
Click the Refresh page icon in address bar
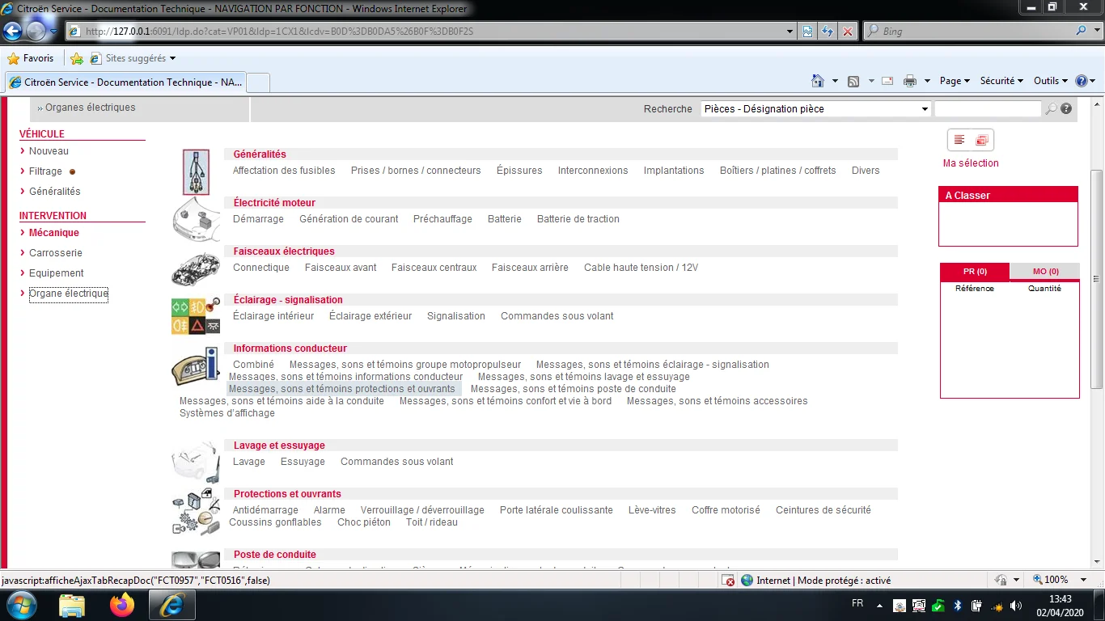827,32
